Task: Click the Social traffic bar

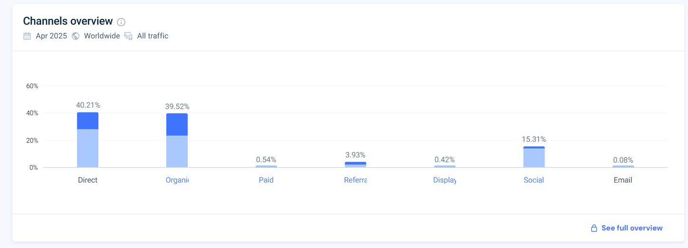Action: 534,157
